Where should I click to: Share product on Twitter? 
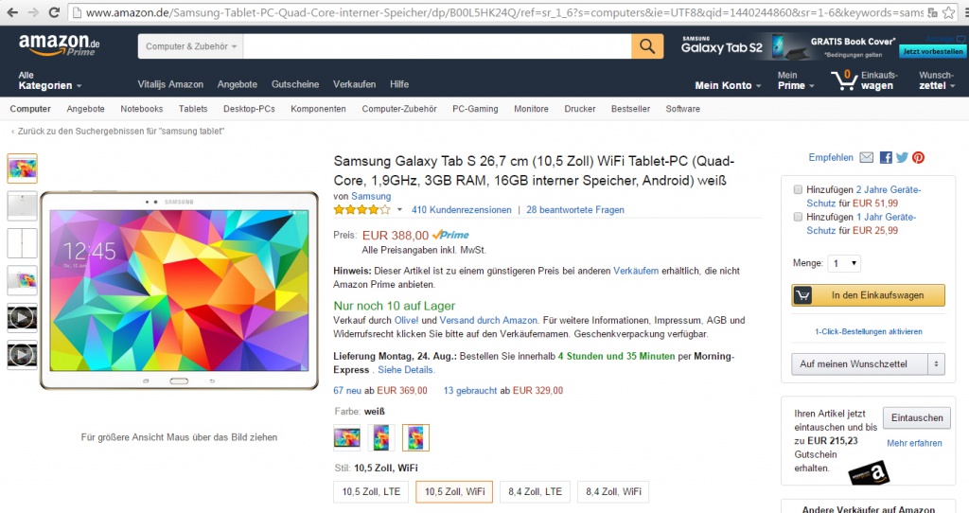[902, 157]
